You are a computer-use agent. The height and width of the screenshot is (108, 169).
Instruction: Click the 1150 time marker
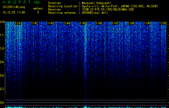164,23
